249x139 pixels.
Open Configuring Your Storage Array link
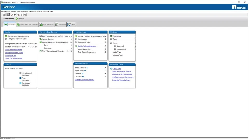point(123,77)
